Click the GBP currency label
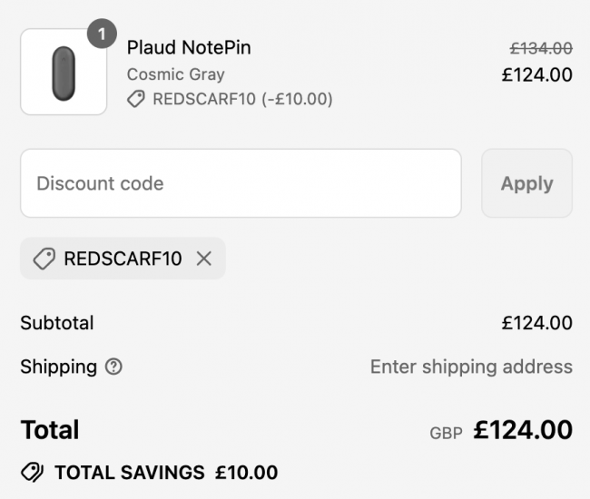This screenshot has height=499, width=590. pyautogui.click(x=446, y=433)
